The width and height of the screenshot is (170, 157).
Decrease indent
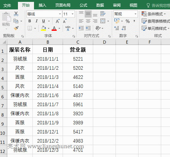coord(81,28)
